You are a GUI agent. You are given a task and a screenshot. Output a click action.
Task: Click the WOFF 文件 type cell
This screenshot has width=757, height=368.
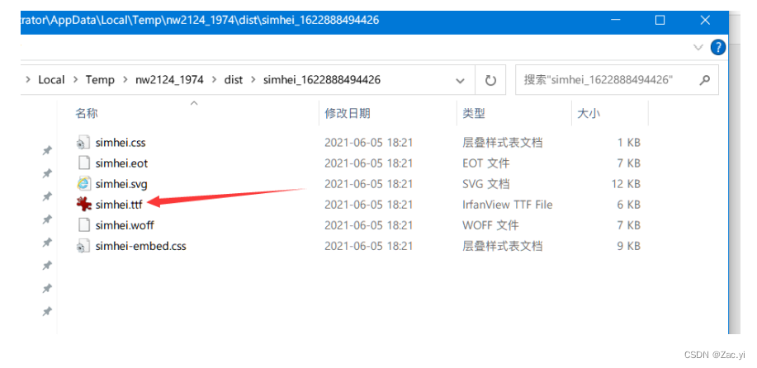[x=490, y=225]
